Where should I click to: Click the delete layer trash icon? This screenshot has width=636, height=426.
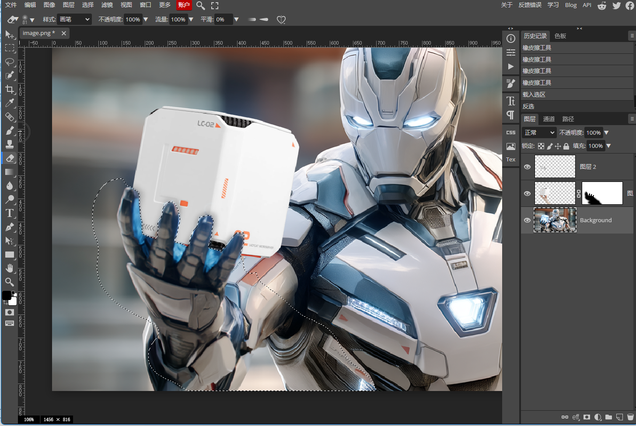tap(630, 417)
